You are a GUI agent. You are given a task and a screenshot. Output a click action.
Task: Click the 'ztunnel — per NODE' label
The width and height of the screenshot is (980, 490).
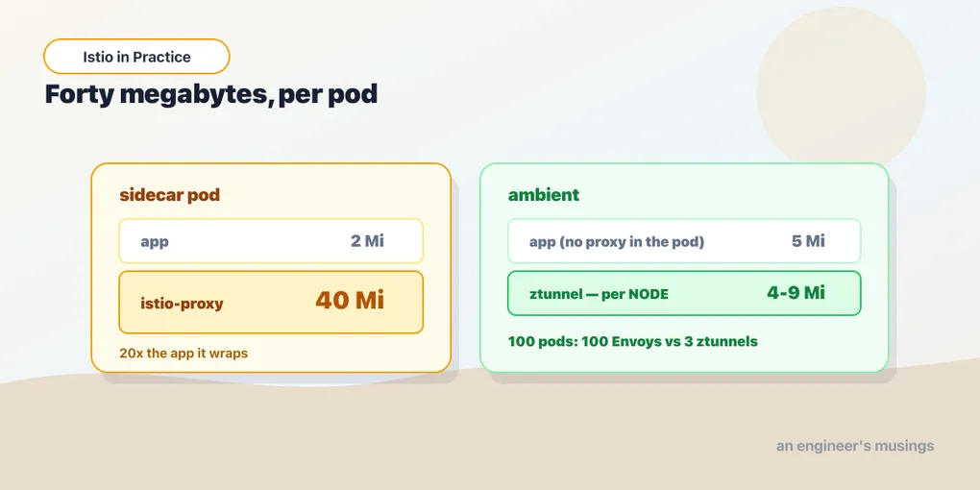[599, 294]
